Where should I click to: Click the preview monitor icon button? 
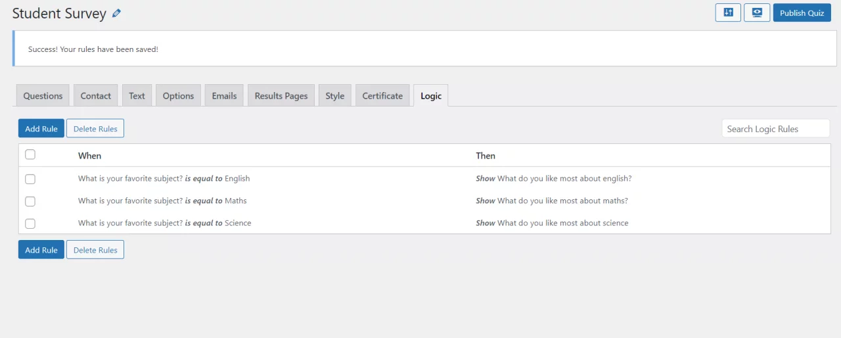tap(757, 12)
